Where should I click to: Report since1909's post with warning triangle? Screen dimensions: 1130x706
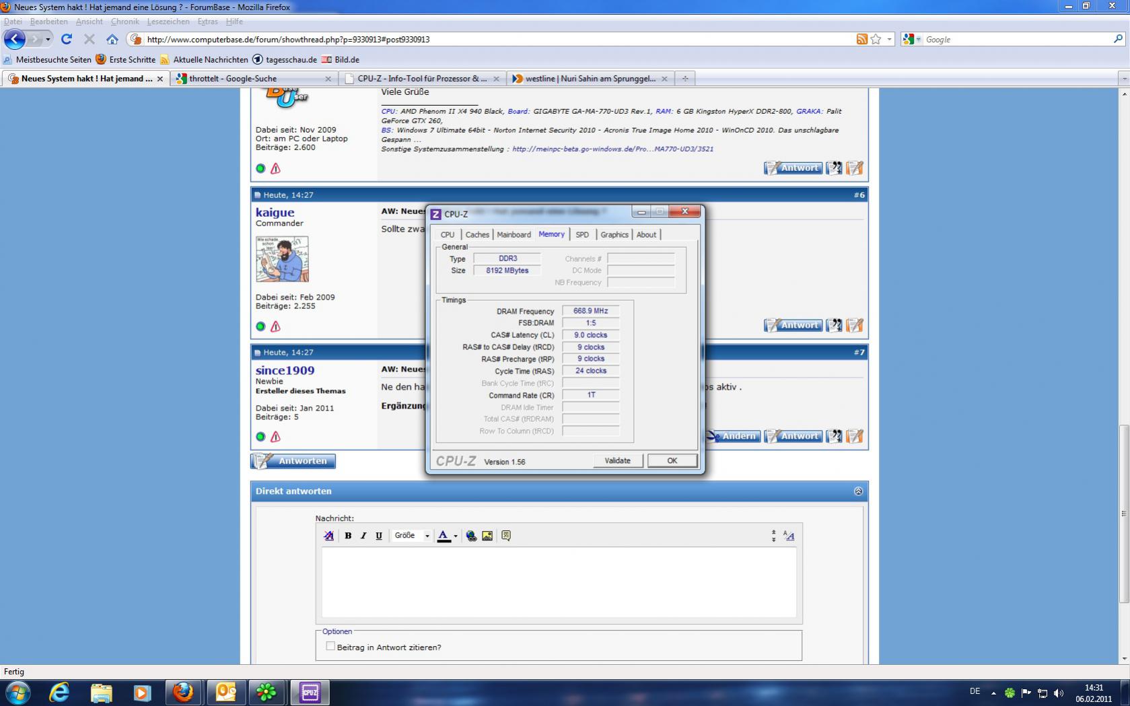click(275, 437)
